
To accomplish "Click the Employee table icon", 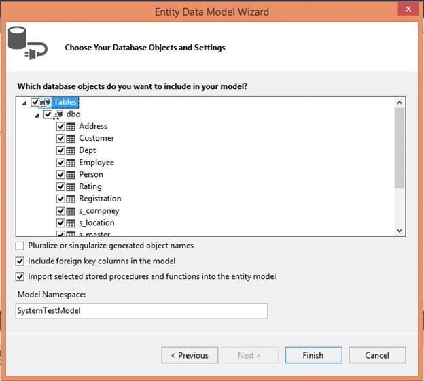I will pyautogui.click(x=71, y=163).
